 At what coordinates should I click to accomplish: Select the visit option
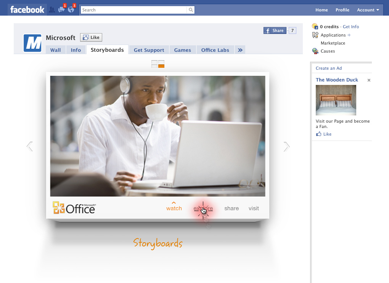254,208
